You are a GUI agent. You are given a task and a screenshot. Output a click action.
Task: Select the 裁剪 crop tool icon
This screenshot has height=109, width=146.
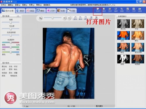point(122,10)
